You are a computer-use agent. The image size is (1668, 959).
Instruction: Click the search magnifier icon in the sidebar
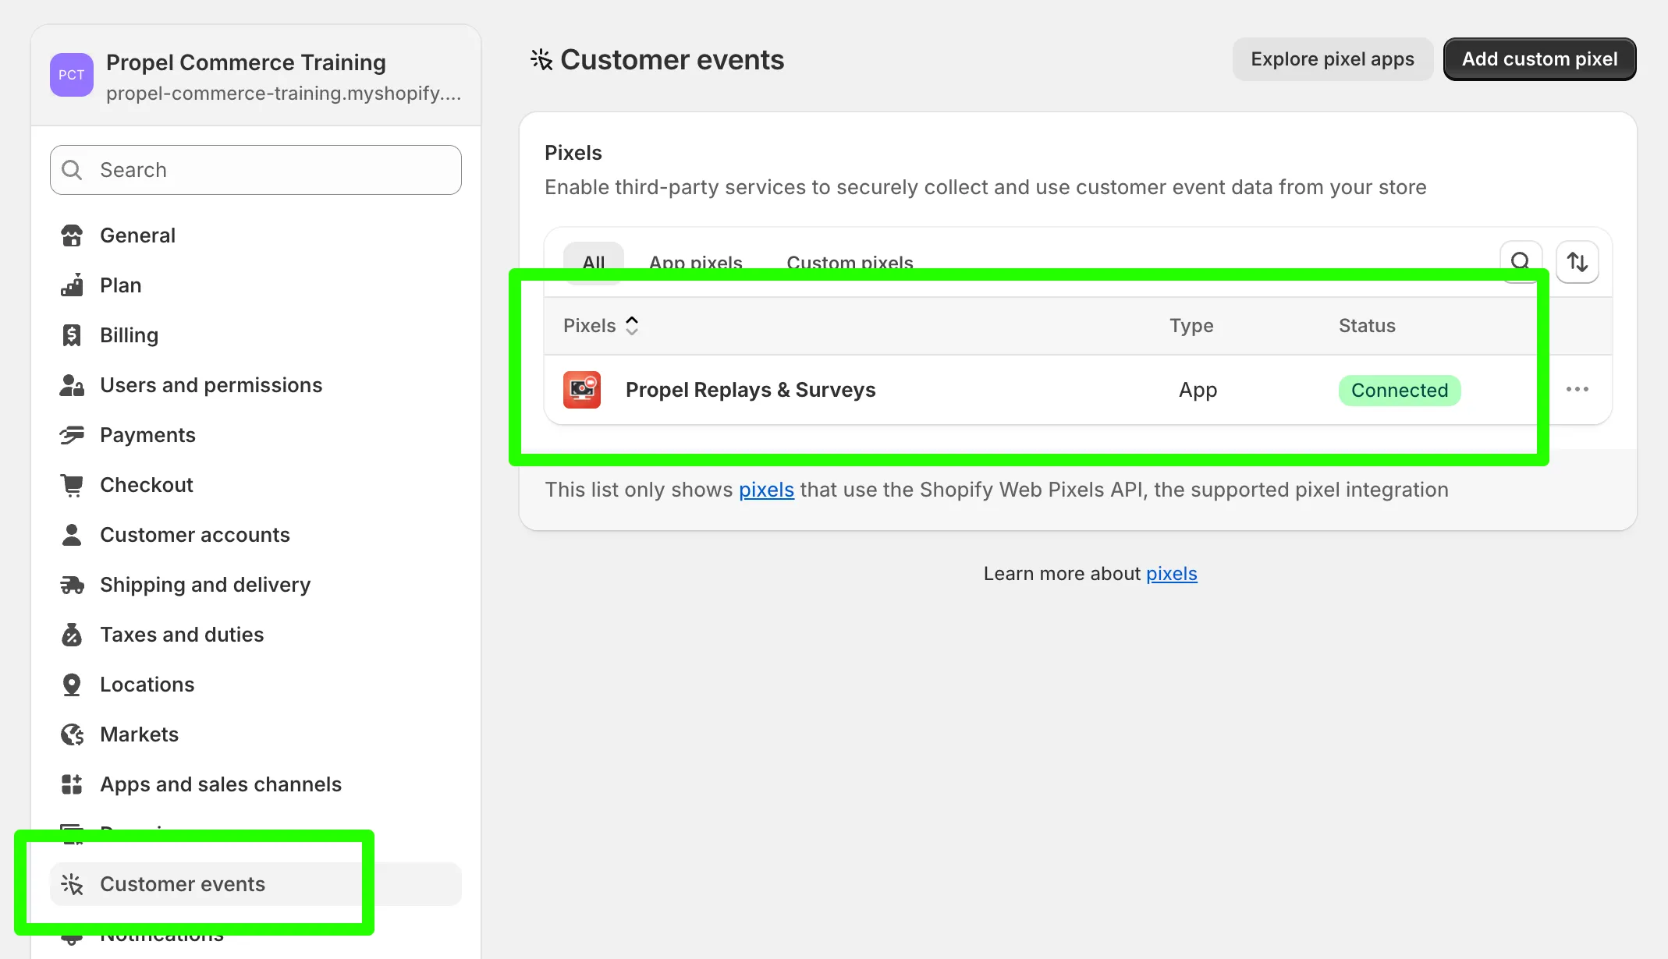tap(72, 170)
